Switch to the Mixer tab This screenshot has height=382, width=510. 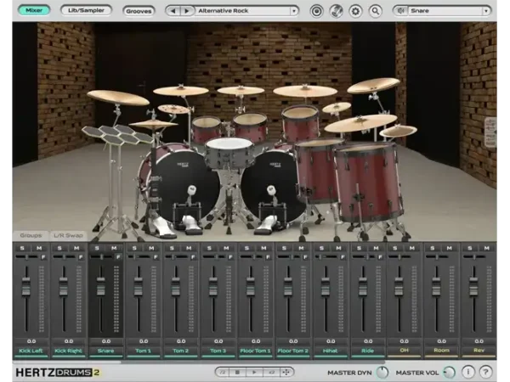(34, 10)
